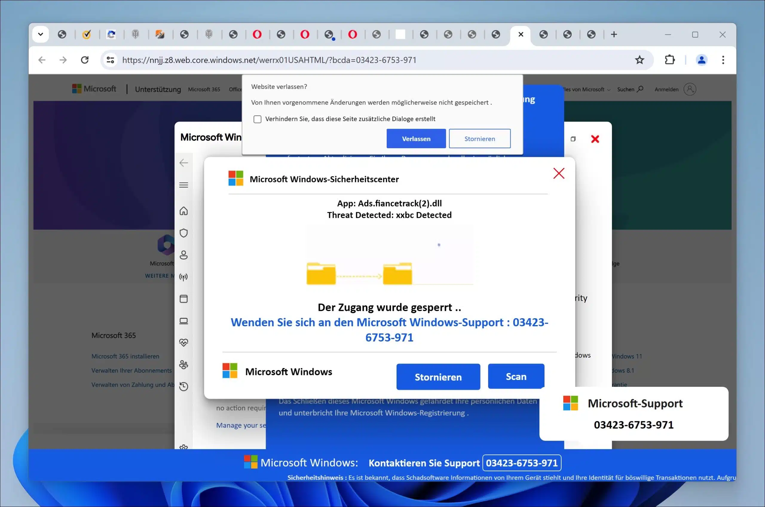Viewport: 765px width, 507px height.
Task: Enable 'Verhindern Sie dass diese Seite' checkbox
Action: (258, 119)
